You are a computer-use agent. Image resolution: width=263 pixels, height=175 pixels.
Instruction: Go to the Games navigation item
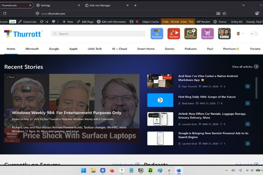pos(170,49)
